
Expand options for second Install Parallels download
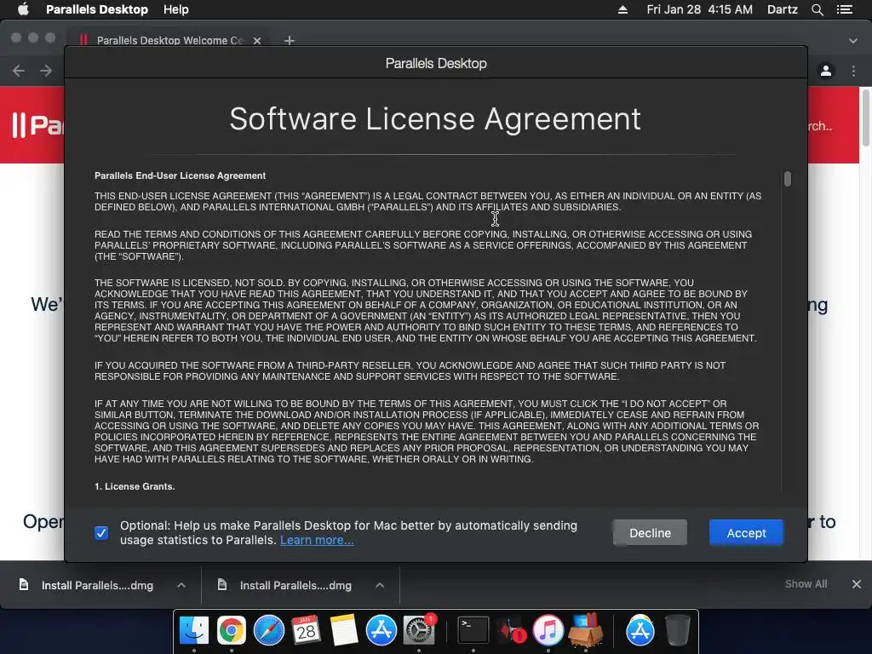point(380,585)
